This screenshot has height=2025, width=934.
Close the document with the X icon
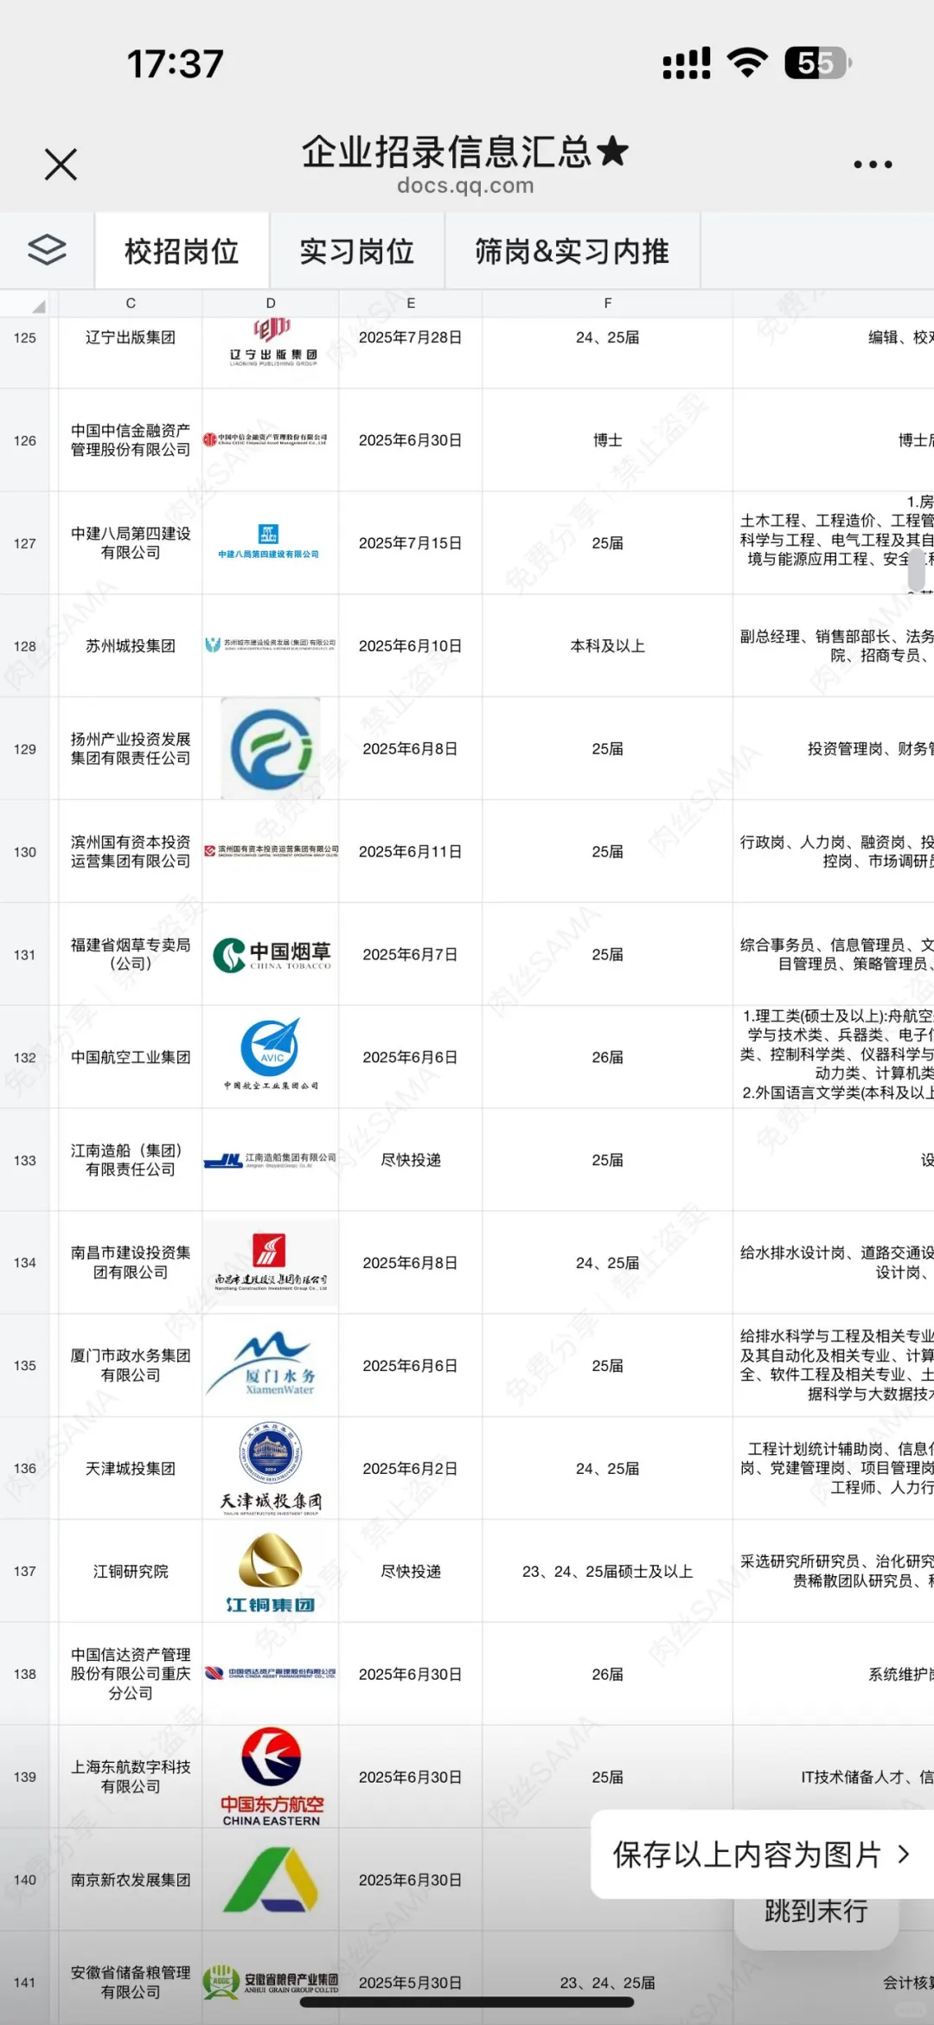(61, 164)
